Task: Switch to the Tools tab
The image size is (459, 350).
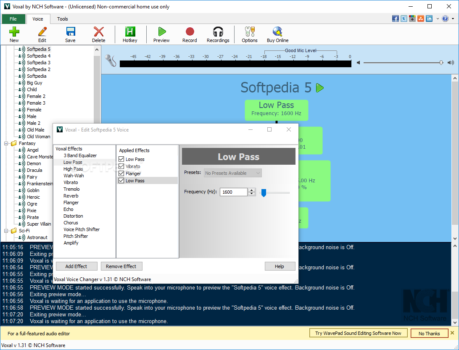Action: click(62, 19)
